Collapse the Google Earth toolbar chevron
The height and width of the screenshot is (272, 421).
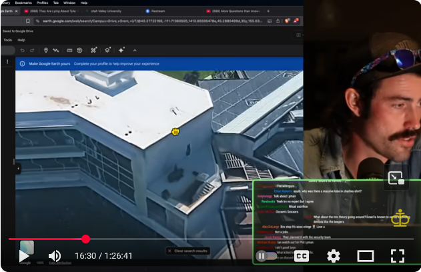point(135,50)
